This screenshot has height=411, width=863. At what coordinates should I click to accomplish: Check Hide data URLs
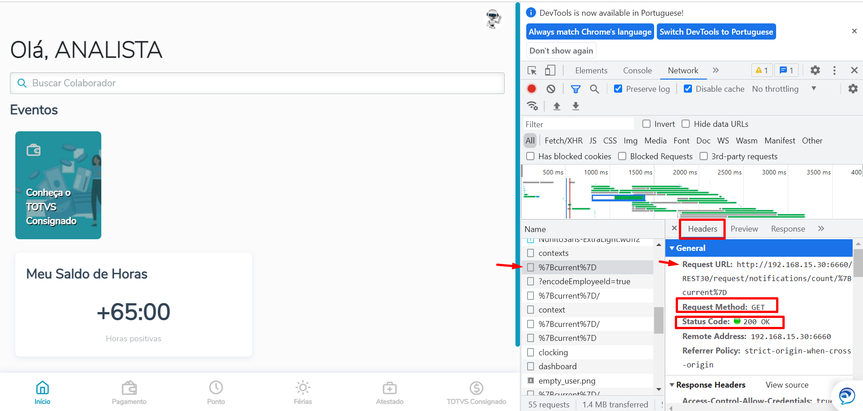click(686, 124)
